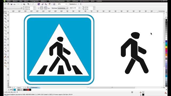
Task: Click the no-color swatch in document palette
Action: pos(13,90)
